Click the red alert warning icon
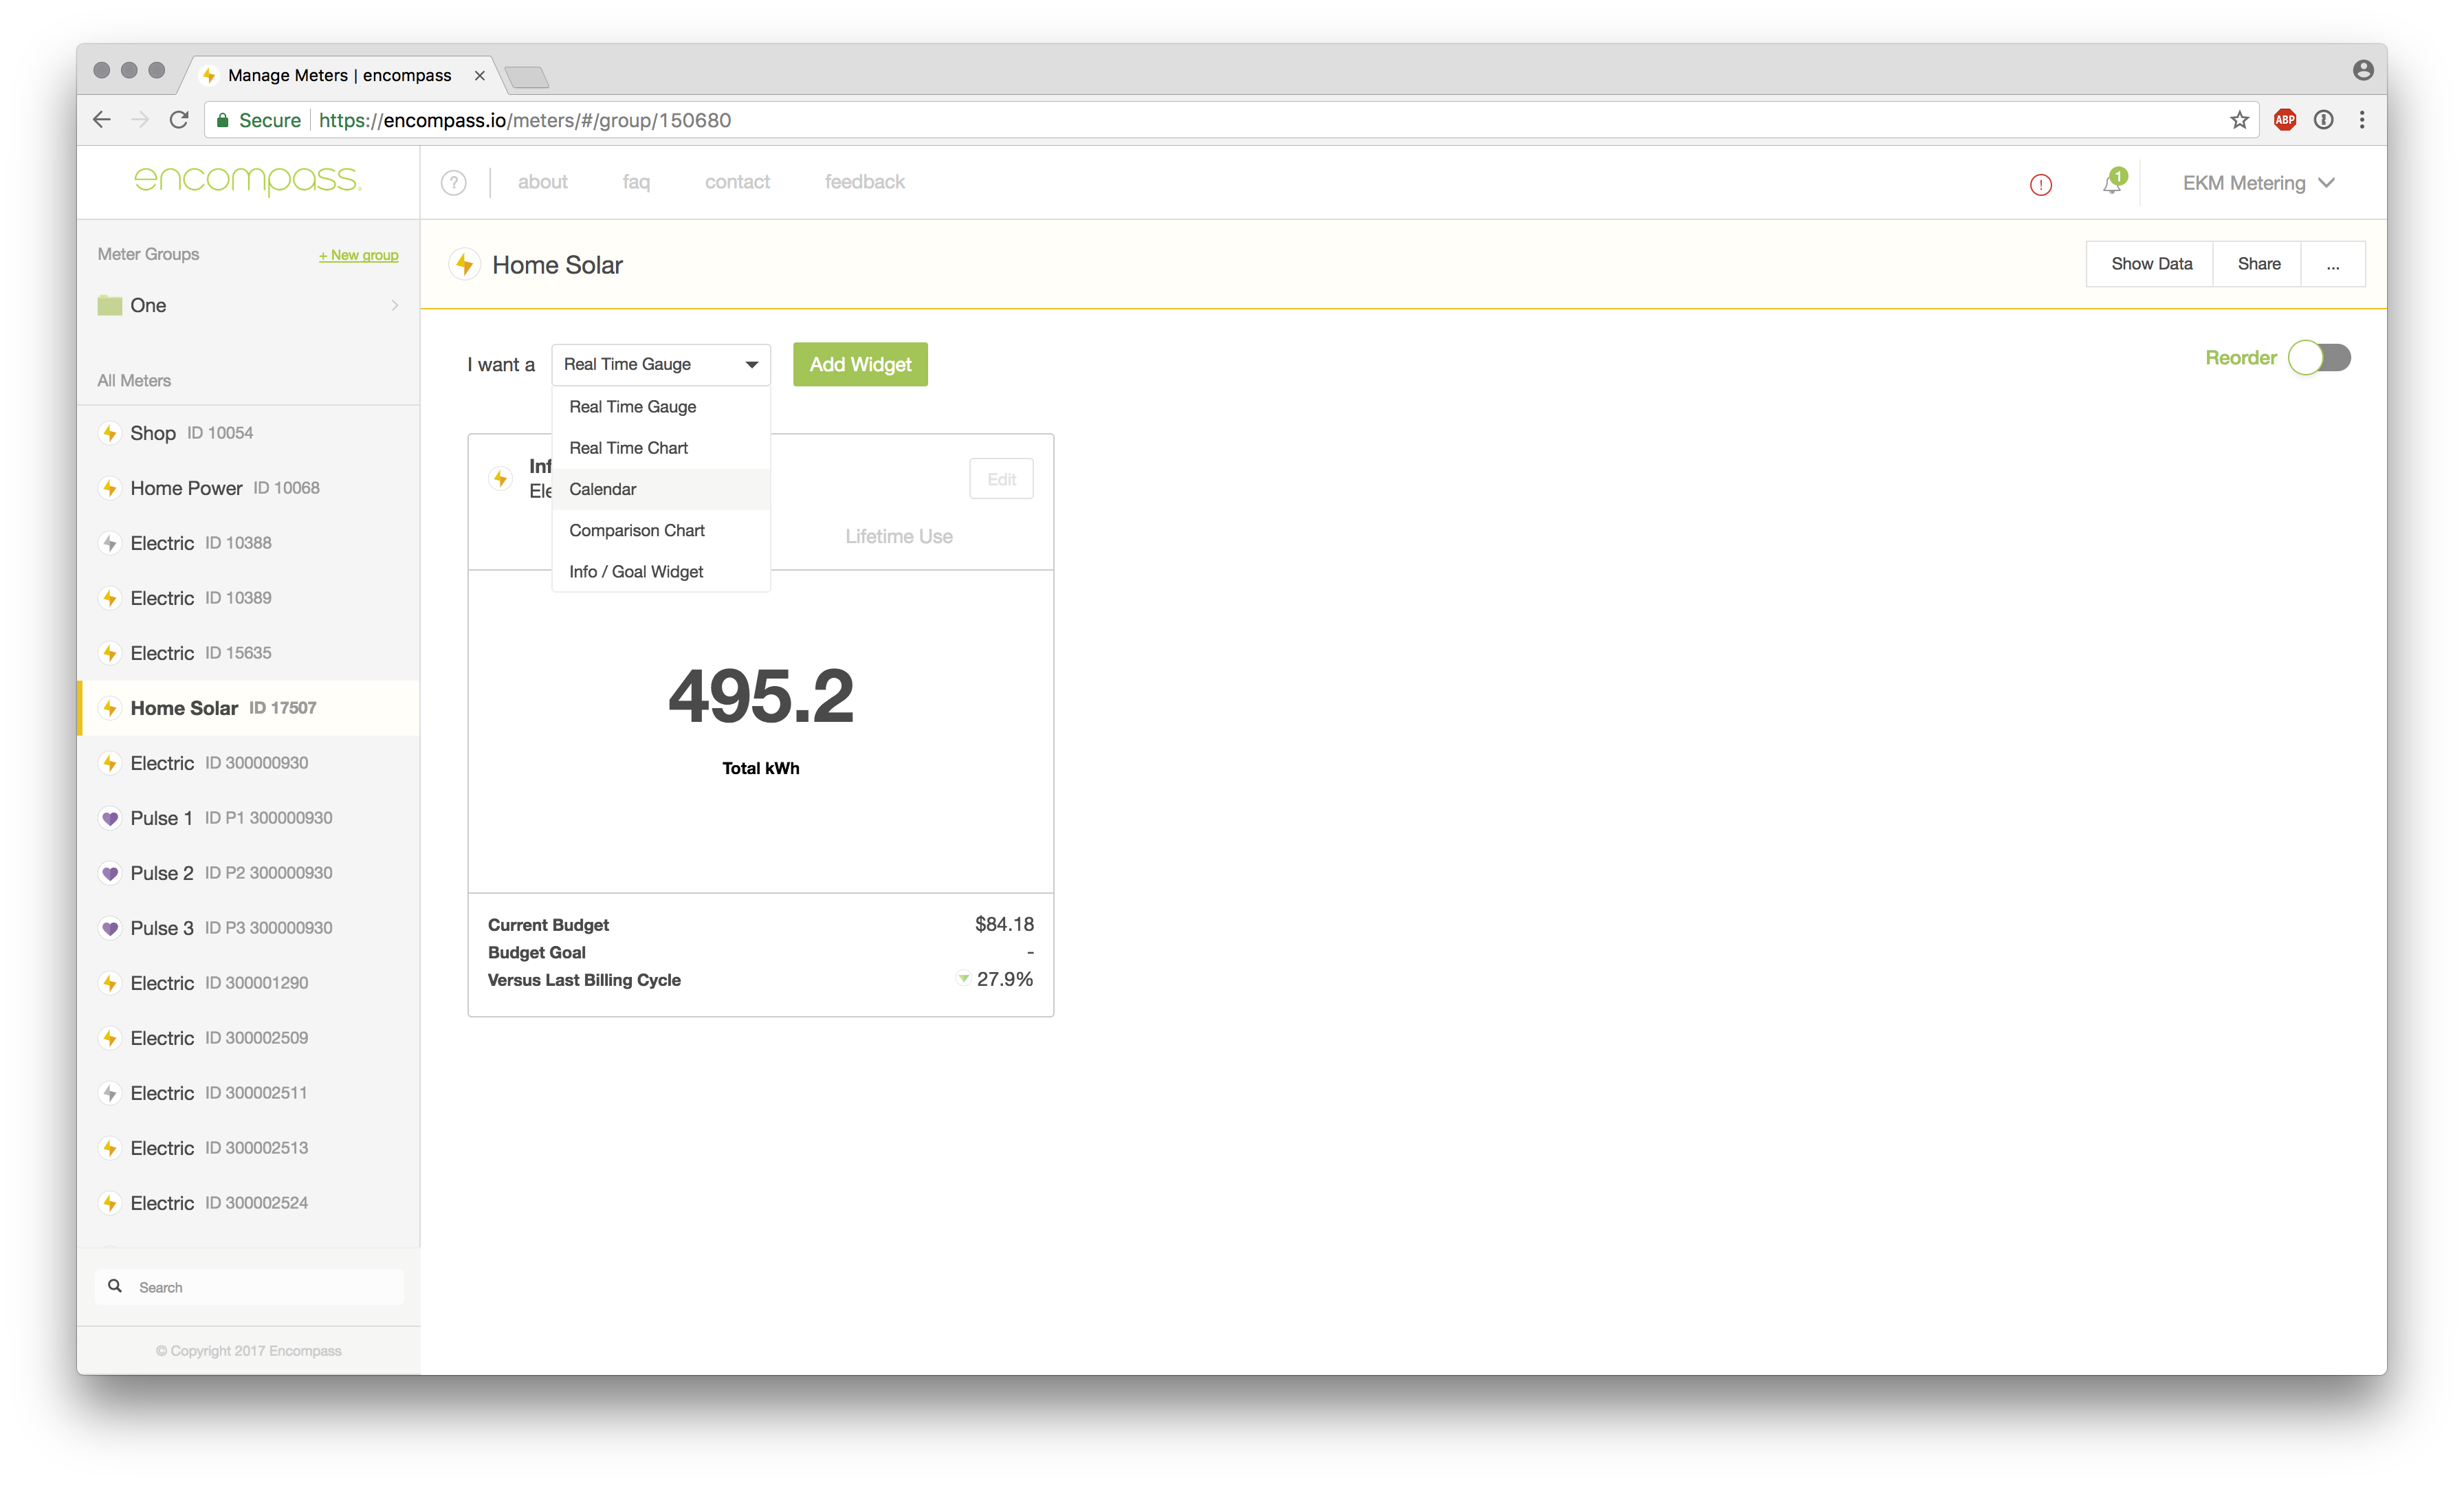 pos(2040,184)
